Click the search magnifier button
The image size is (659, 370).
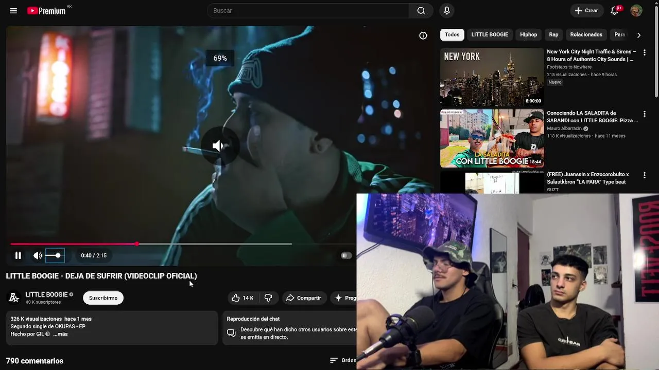[x=421, y=11]
